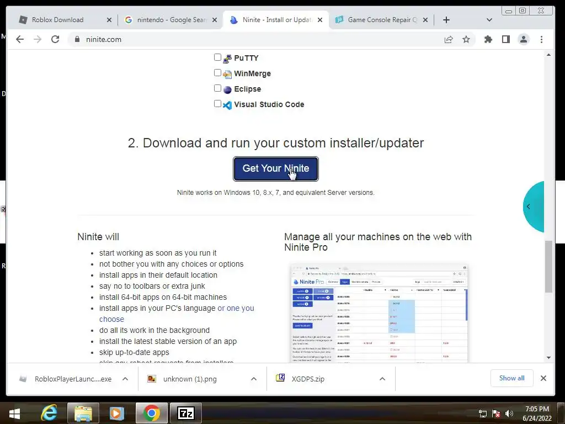
Task: Enable the Visual Studio Code checkbox
Action: click(x=217, y=104)
